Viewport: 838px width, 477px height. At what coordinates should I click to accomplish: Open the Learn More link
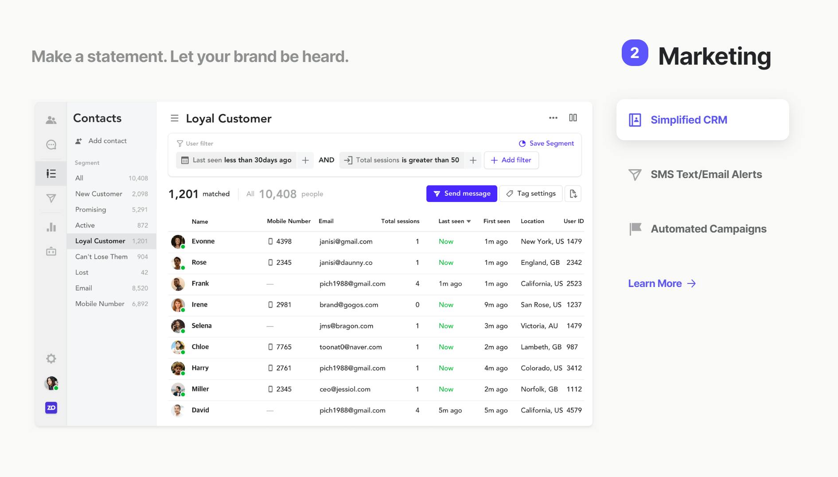(x=662, y=283)
